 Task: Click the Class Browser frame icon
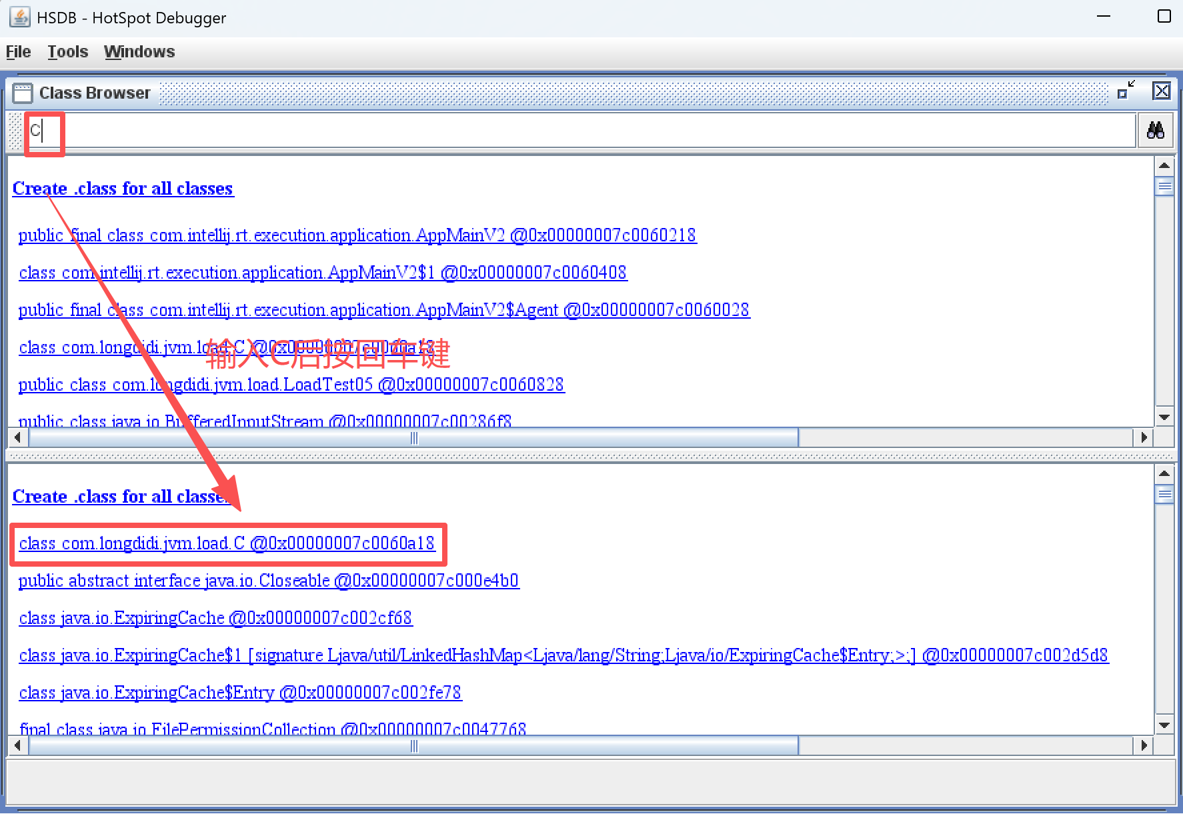(x=22, y=93)
